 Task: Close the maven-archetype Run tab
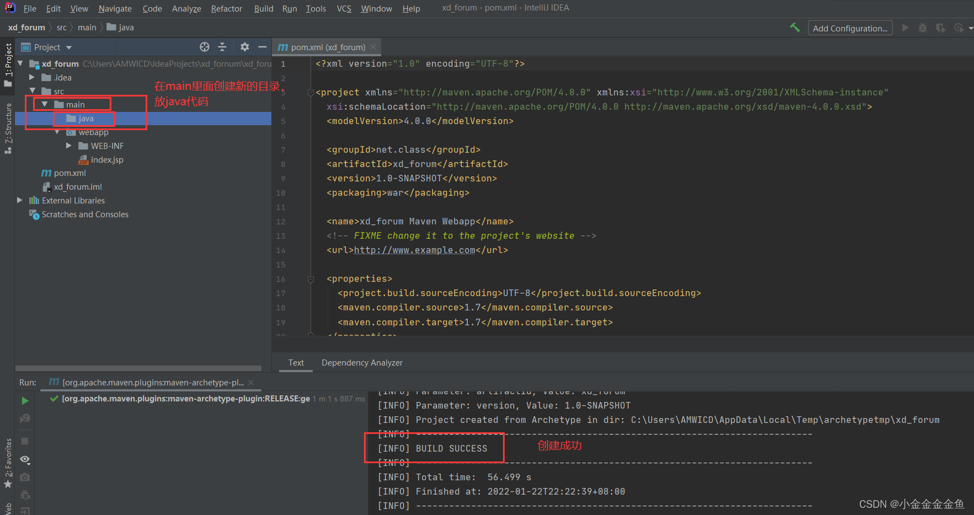pyautogui.click(x=251, y=383)
